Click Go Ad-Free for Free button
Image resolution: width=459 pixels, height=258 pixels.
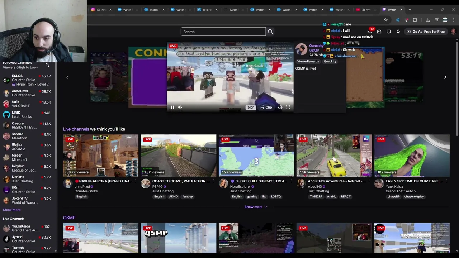click(x=425, y=32)
